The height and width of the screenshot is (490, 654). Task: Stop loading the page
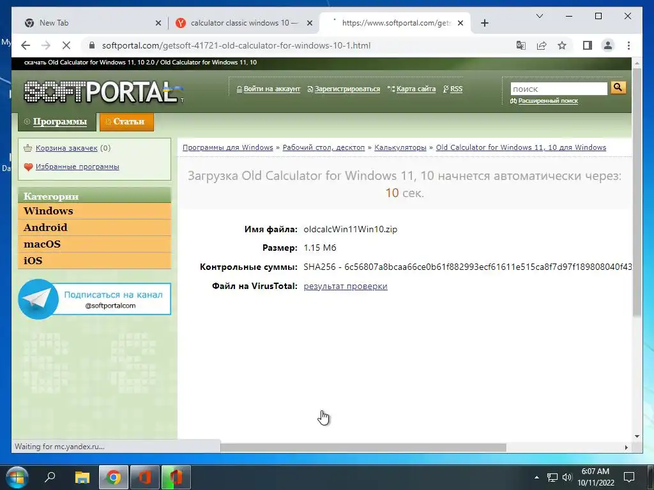tap(66, 45)
